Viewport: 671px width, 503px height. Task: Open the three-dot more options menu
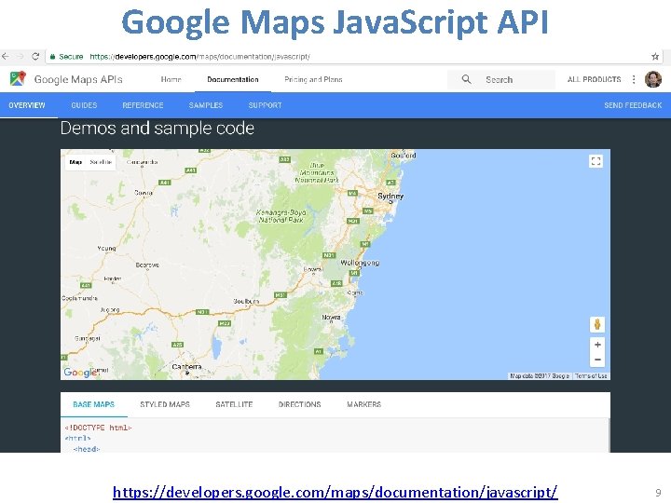pyautogui.click(x=634, y=79)
